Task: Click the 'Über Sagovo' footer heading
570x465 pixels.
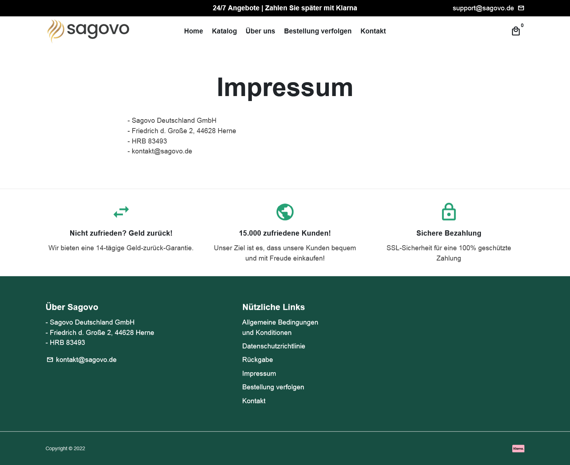Action: pos(72,307)
